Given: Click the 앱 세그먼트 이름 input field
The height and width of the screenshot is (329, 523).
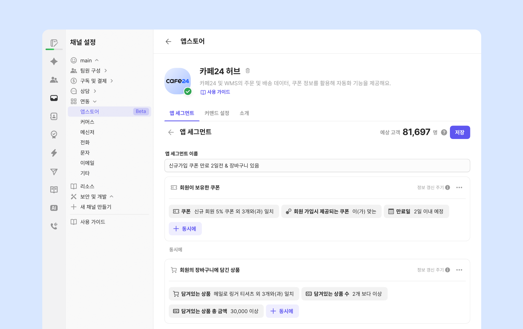Looking at the screenshot, I should pyautogui.click(x=317, y=166).
